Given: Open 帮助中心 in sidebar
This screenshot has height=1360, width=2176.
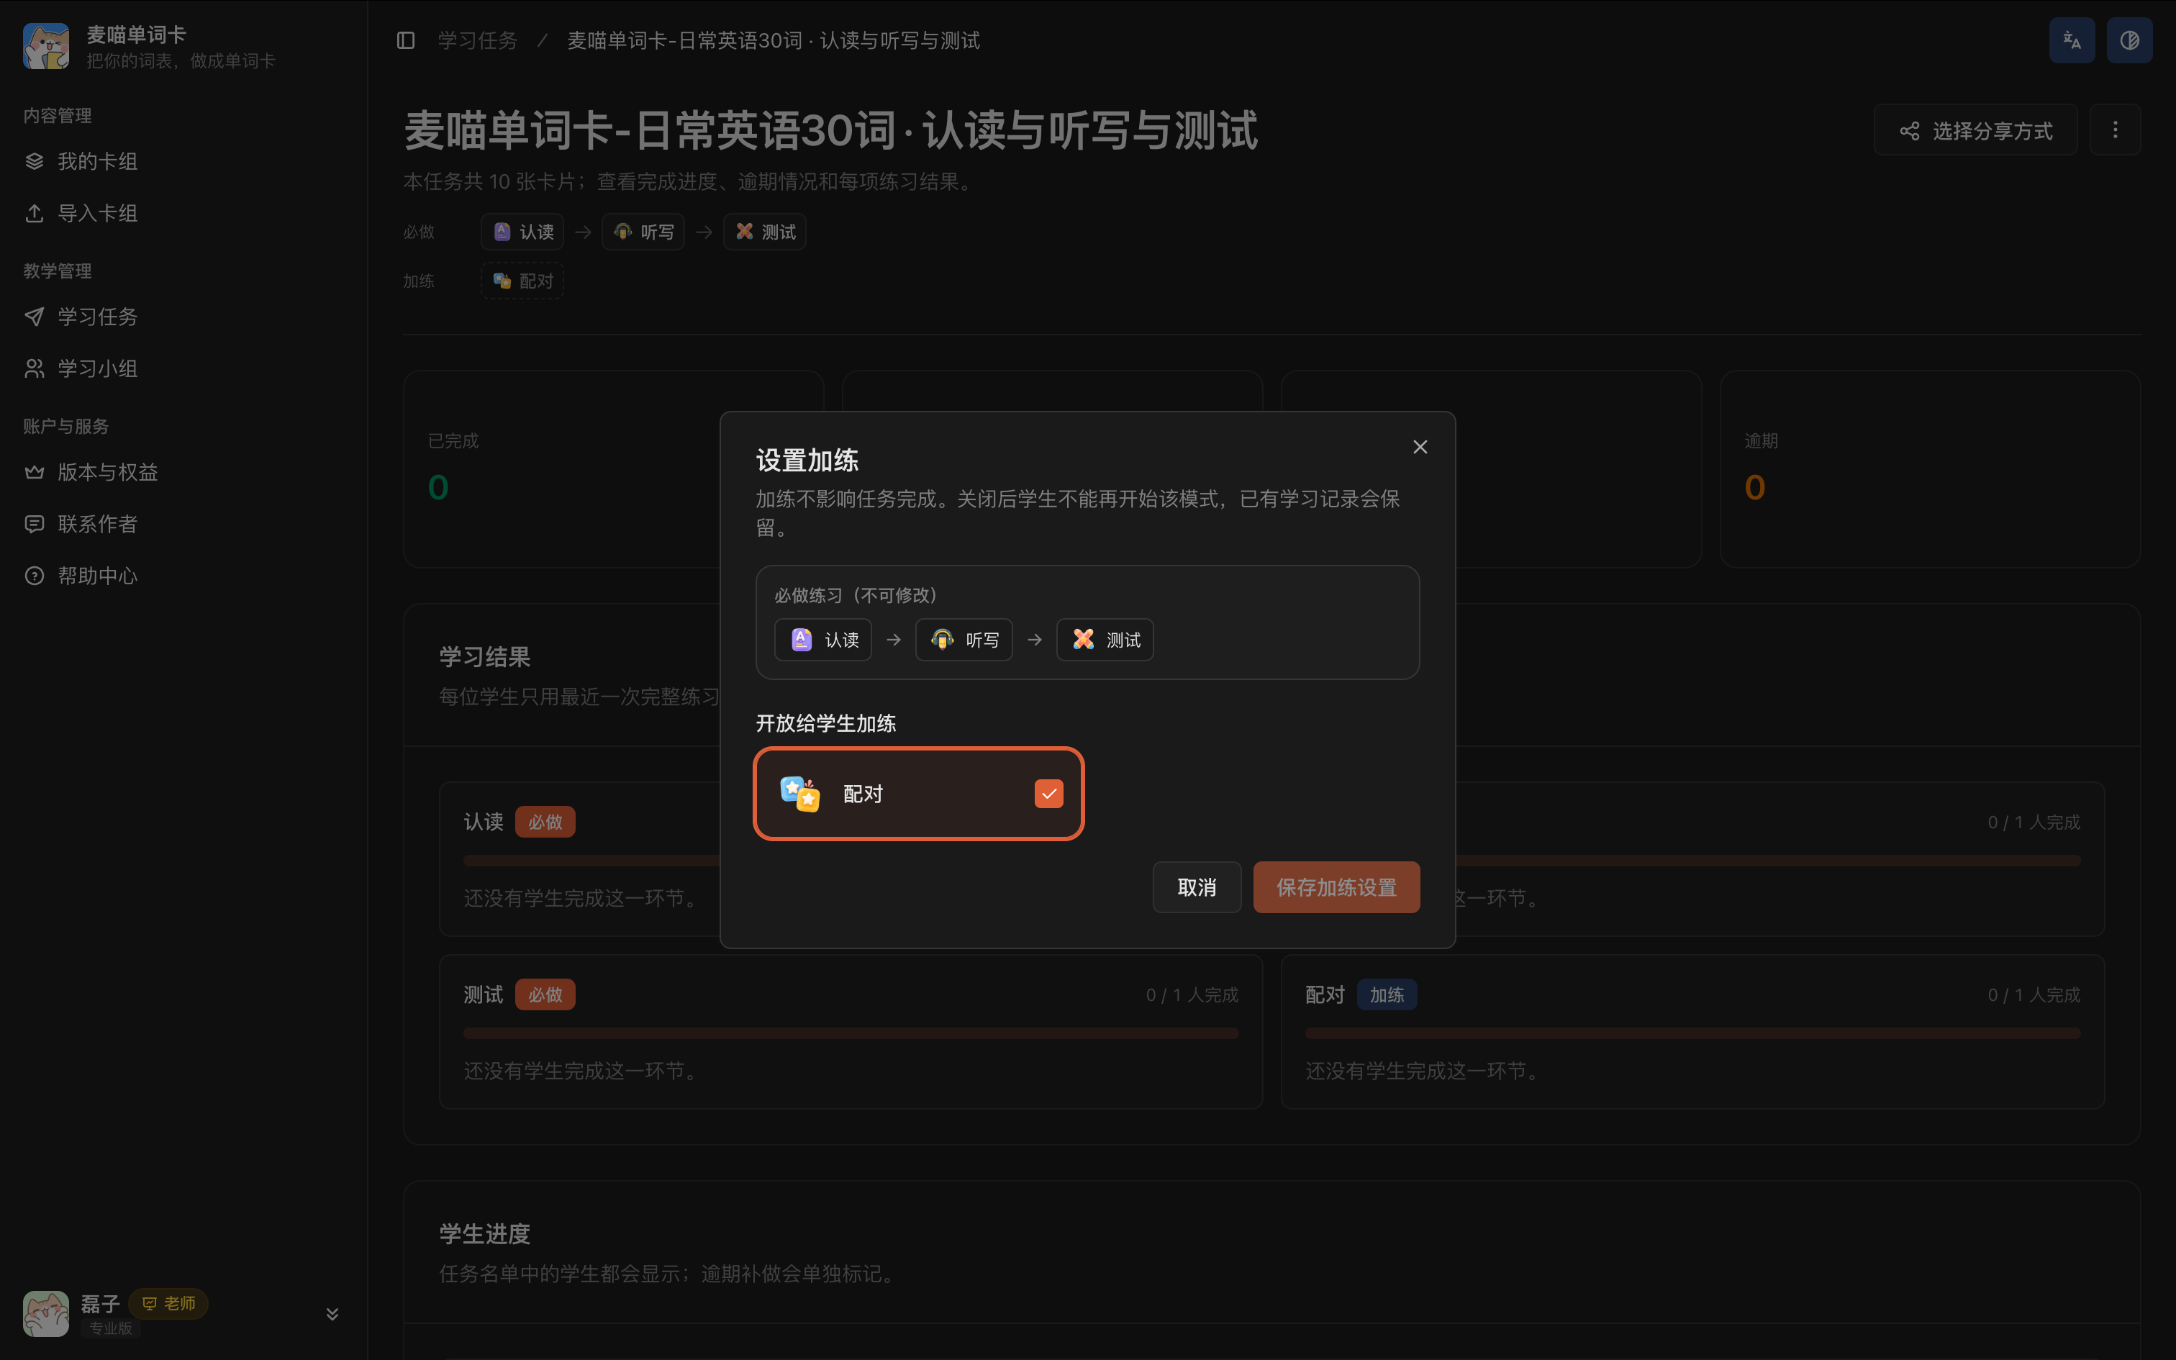Looking at the screenshot, I should pyautogui.click(x=184, y=576).
